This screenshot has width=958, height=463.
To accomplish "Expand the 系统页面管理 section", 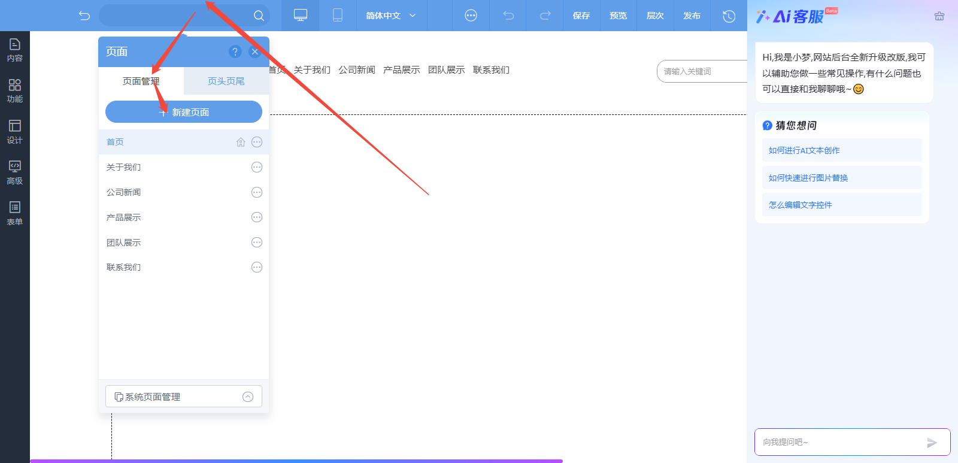I will click(184, 397).
